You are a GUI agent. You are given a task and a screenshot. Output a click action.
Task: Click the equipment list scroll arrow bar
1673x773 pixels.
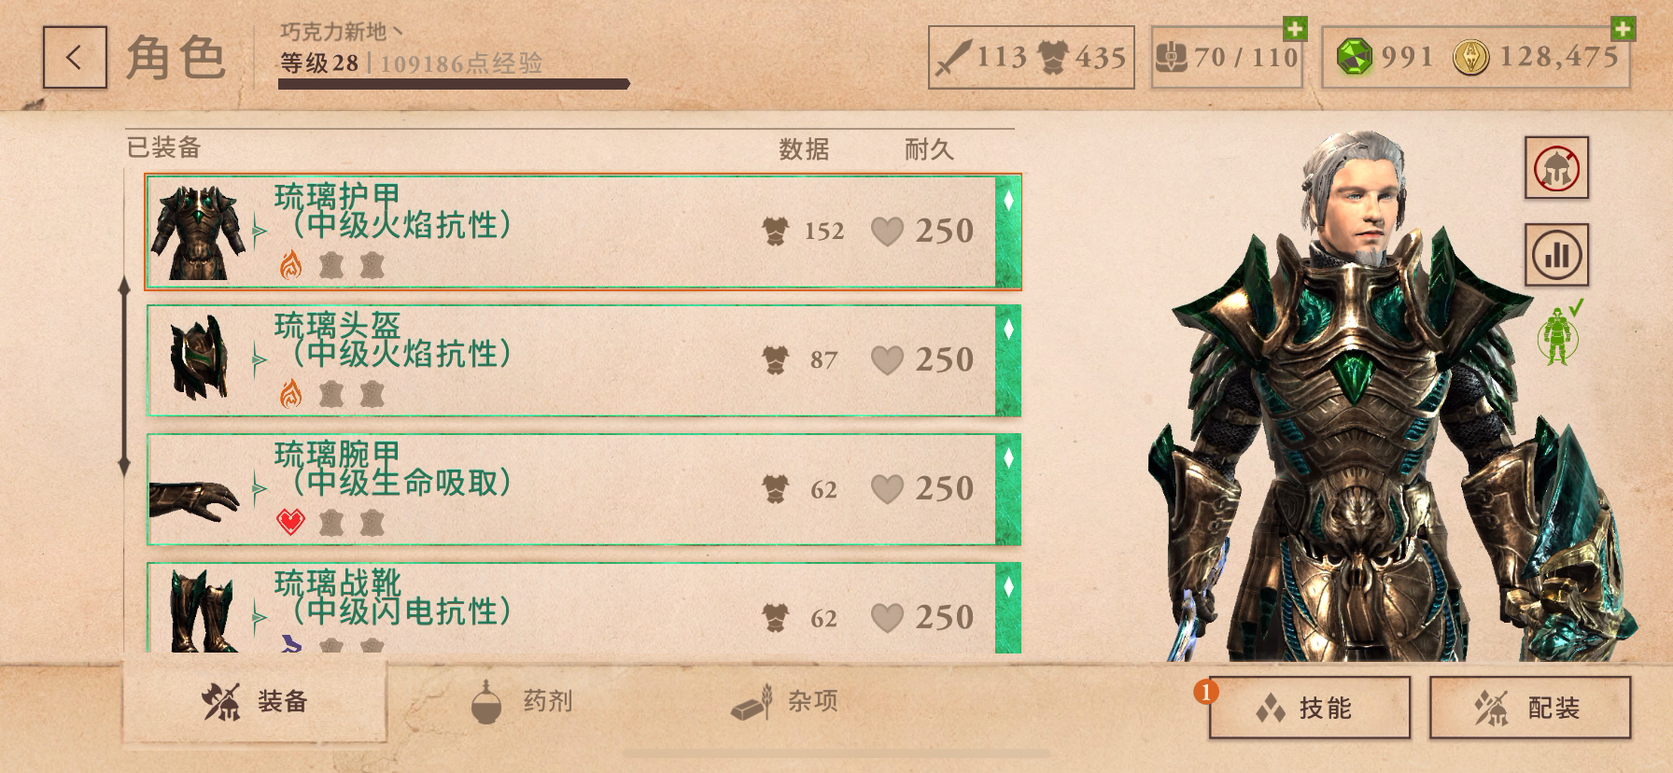[124, 376]
